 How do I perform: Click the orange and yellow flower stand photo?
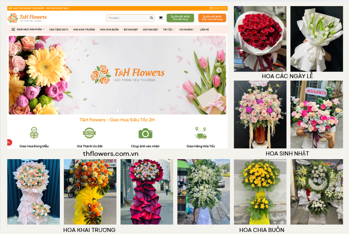click(90, 192)
